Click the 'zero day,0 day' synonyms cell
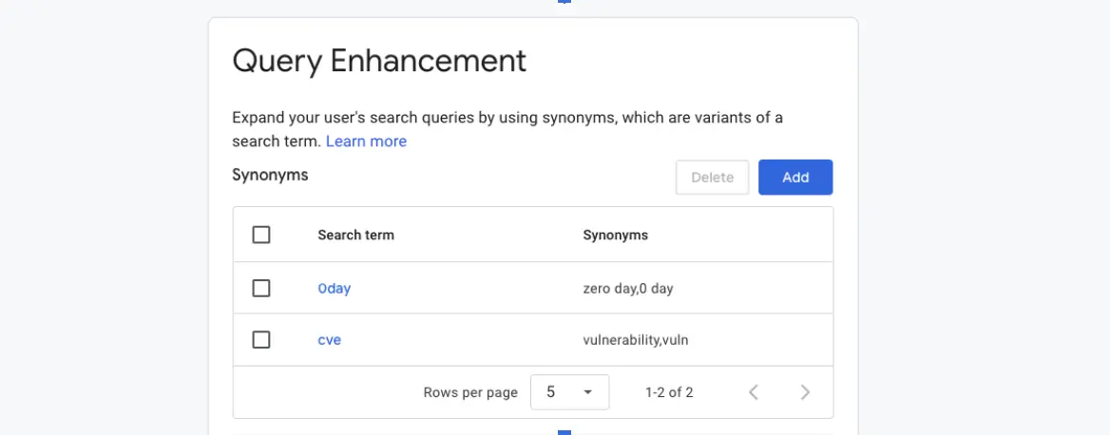The height and width of the screenshot is (435, 1110). click(628, 289)
